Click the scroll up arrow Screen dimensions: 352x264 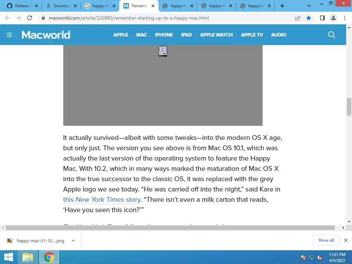349,27
